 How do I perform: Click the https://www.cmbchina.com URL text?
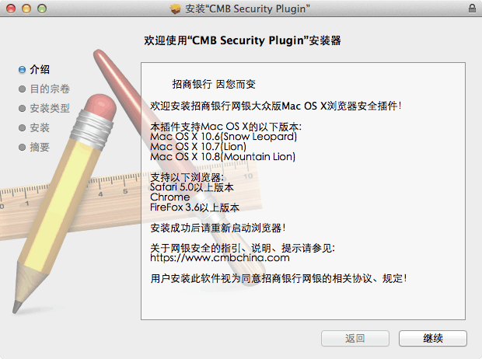(x=219, y=257)
